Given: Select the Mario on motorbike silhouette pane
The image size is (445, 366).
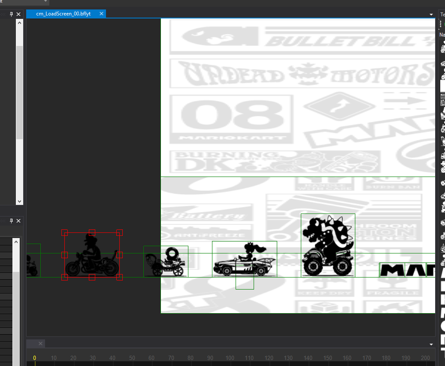Looking at the screenshot, I should [92, 255].
